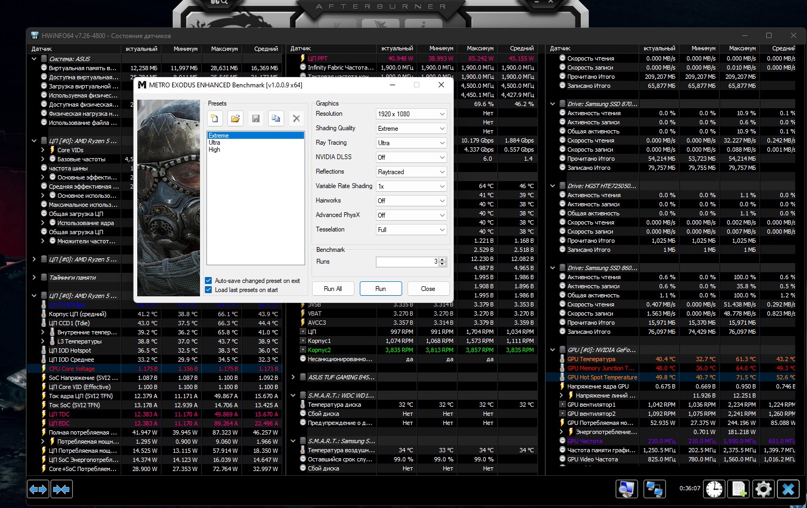Open the Variable Rate Shading dropdown
Image resolution: width=807 pixels, height=508 pixels.
(411, 186)
